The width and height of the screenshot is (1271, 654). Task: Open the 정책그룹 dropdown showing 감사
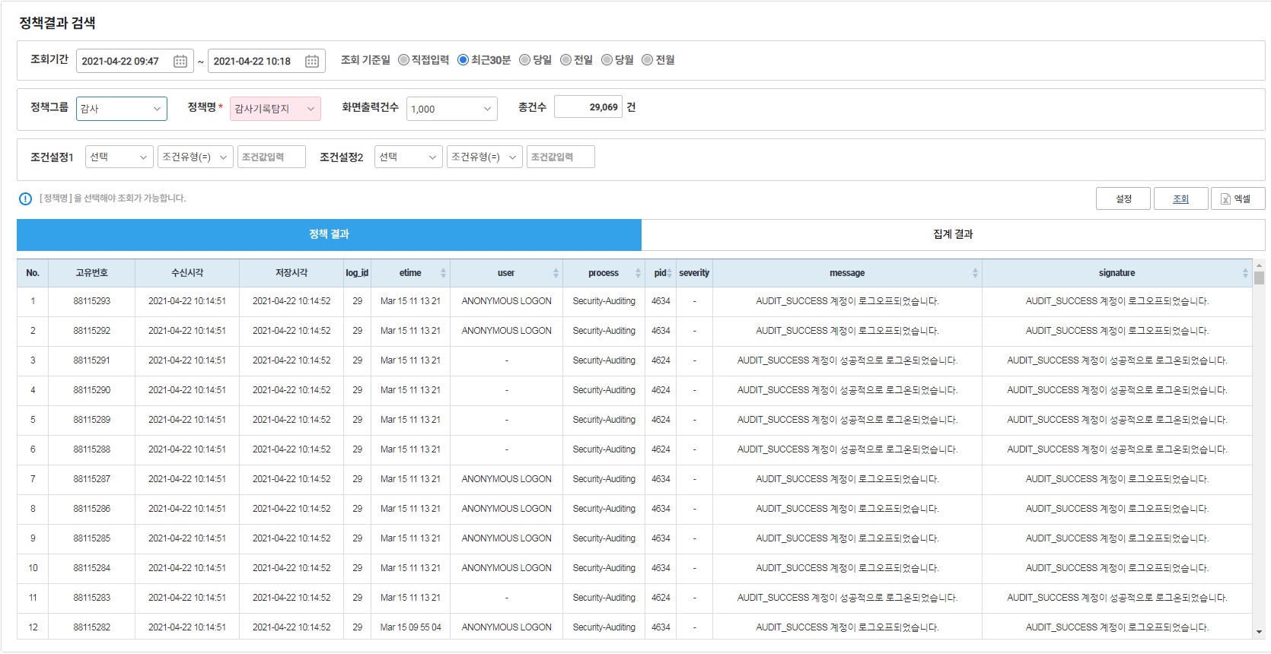[122, 109]
